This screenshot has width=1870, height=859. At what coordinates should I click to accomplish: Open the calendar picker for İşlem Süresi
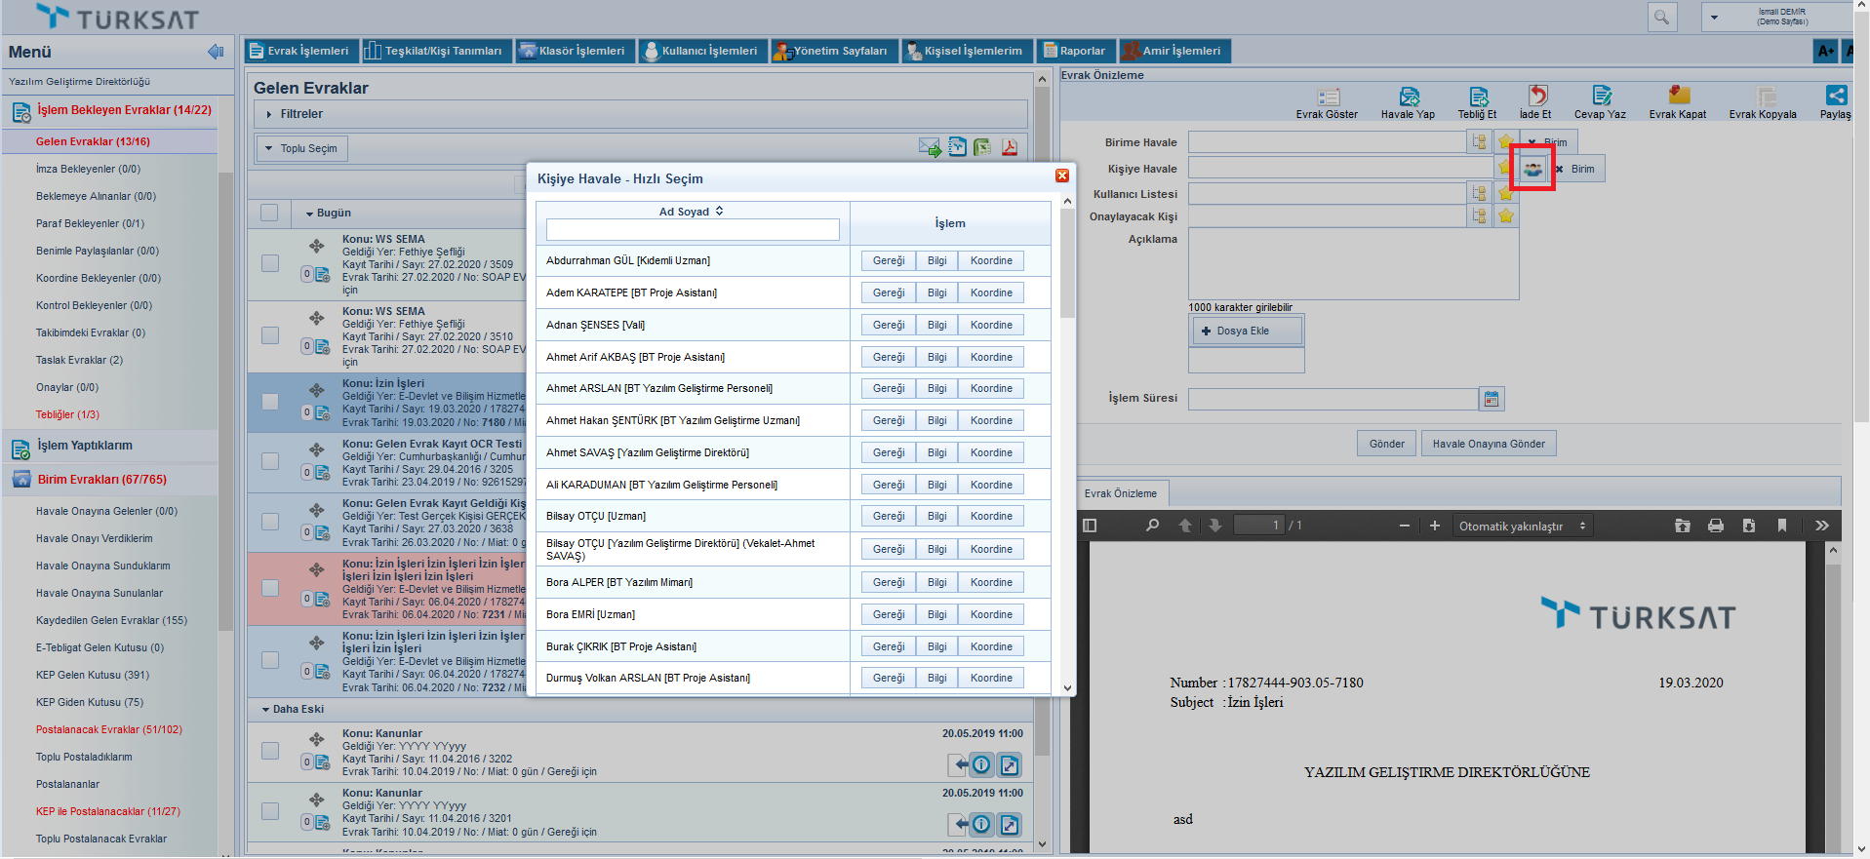(x=1491, y=399)
